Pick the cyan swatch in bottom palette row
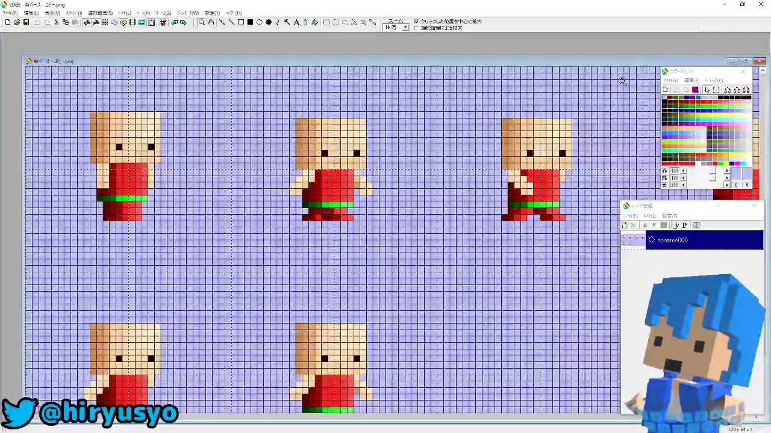The image size is (771, 433). 743,164
